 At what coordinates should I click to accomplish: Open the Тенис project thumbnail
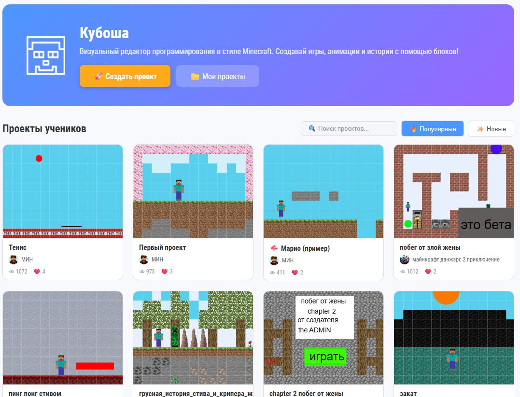(63, 192)
